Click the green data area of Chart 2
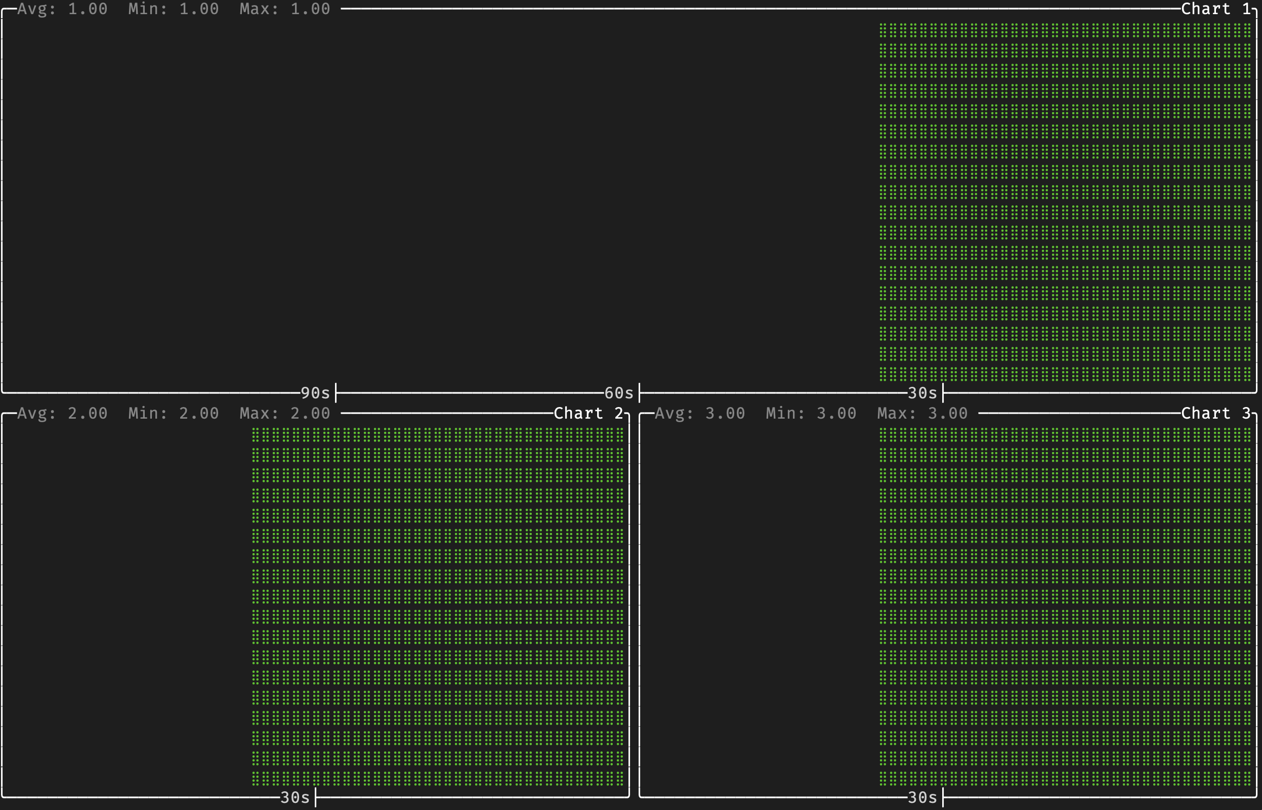 click(x=438, y=606)
